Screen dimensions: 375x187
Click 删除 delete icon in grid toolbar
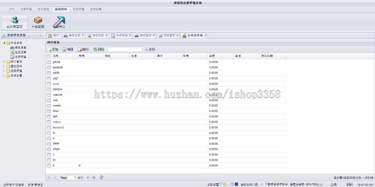(80, 49)
